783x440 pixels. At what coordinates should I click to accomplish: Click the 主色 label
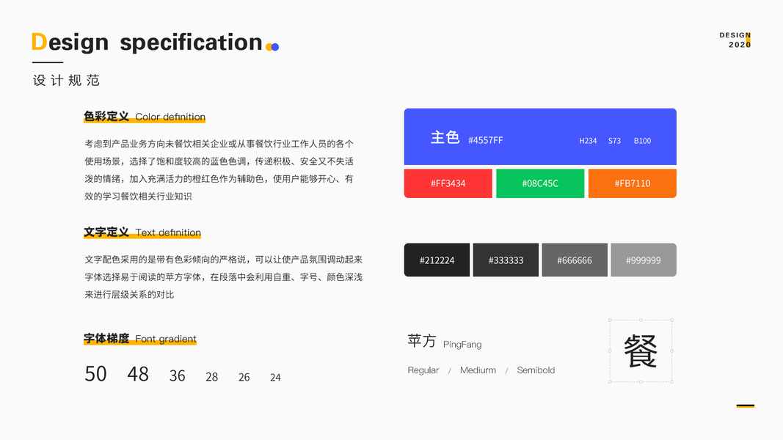[445, 137]
